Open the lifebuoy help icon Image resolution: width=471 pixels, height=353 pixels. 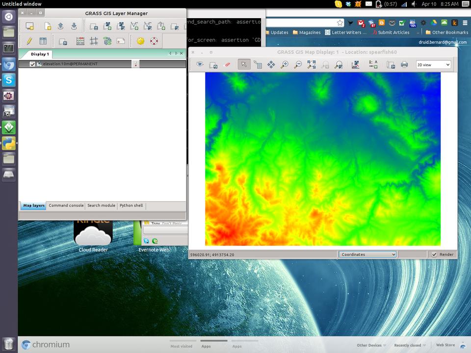click(x=154, y=41)
